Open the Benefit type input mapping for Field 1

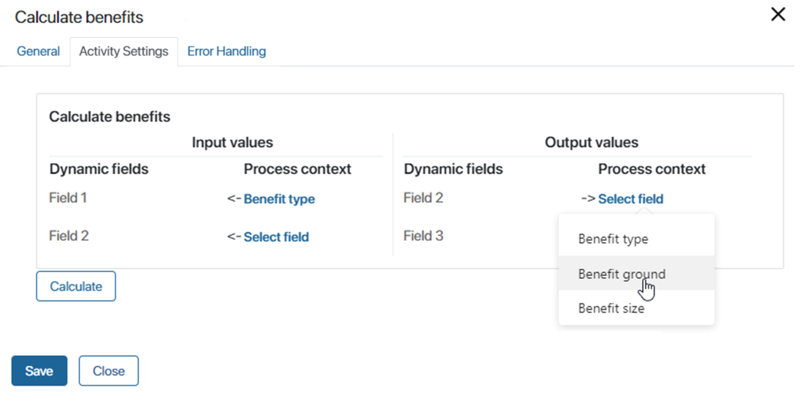point(279,199)
